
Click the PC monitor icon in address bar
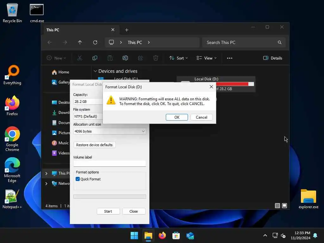tap(111, 42)
